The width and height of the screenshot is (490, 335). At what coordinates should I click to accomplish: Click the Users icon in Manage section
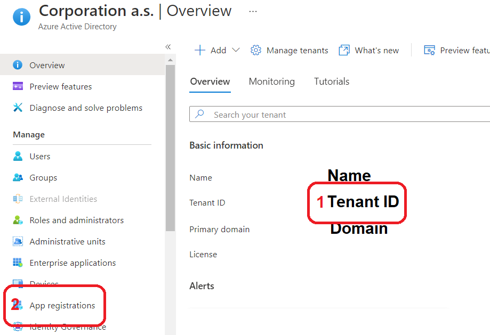18,156
